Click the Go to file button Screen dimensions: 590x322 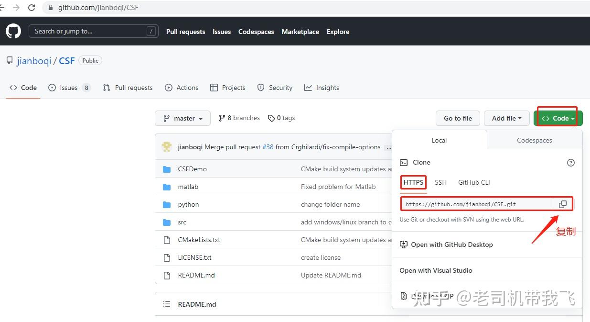[458, 118]
